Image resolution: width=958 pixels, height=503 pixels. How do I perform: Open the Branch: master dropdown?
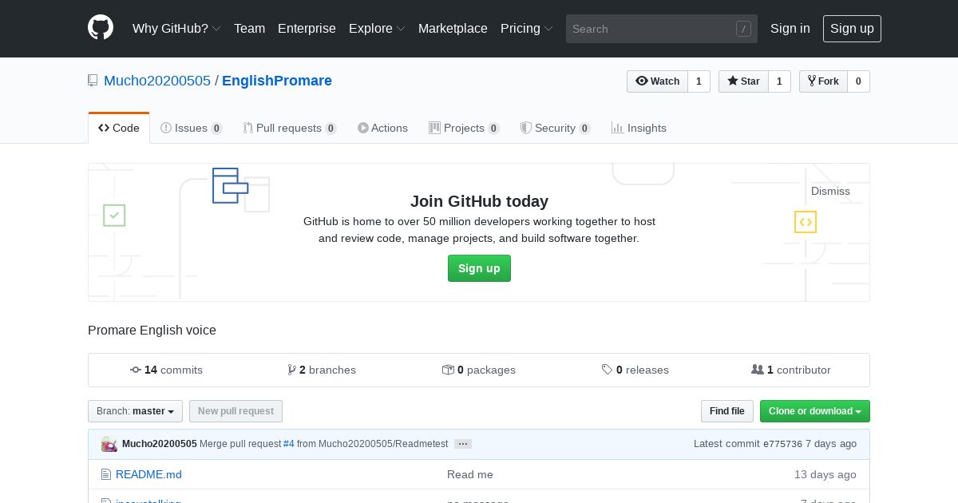[135, 411]
